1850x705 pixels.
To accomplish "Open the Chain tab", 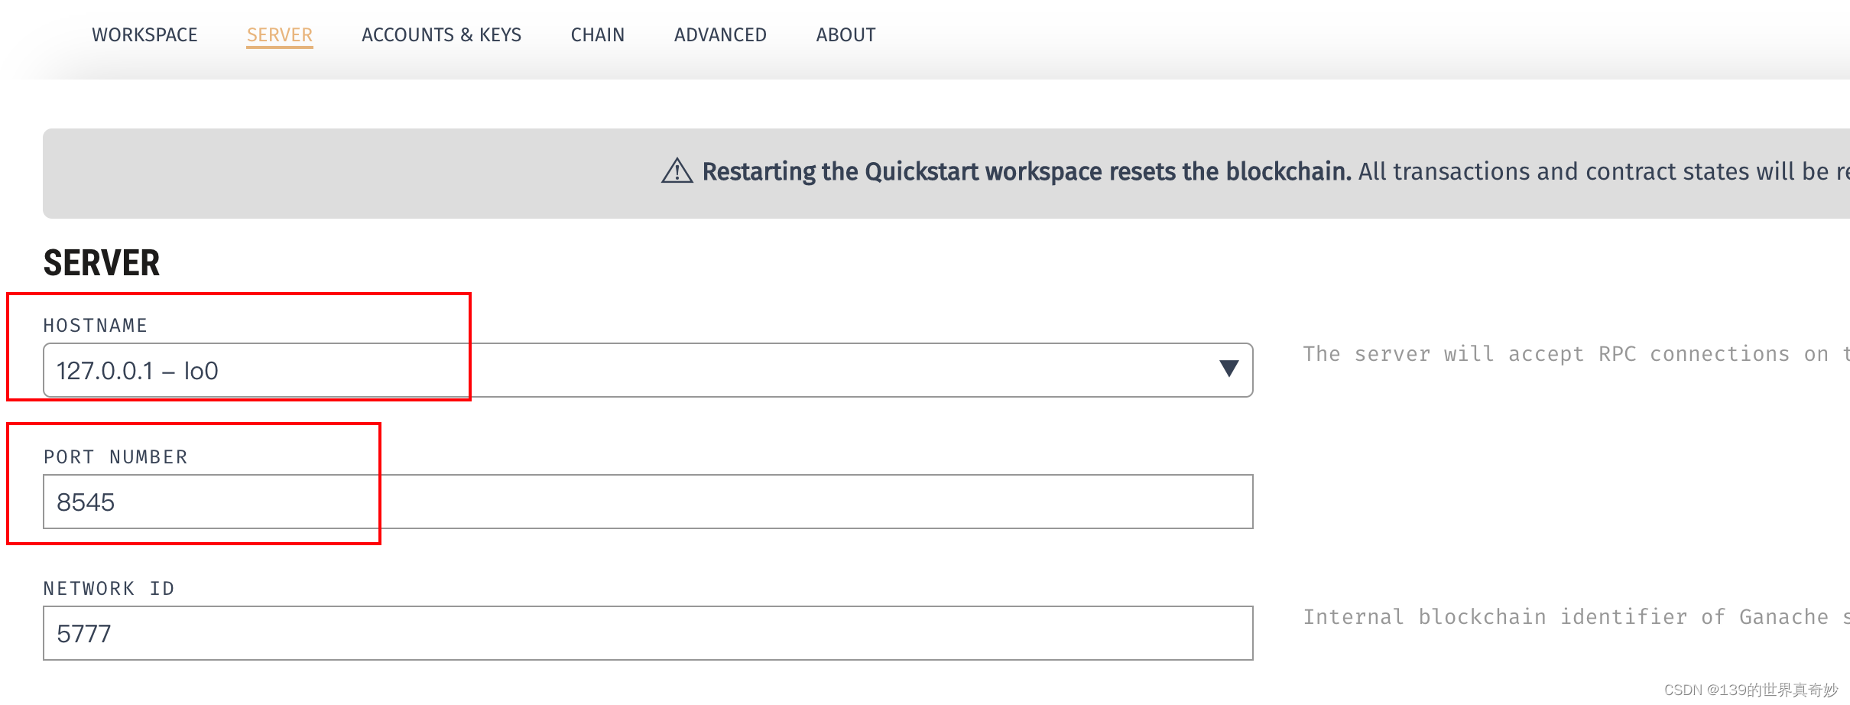I will point(598,35).
